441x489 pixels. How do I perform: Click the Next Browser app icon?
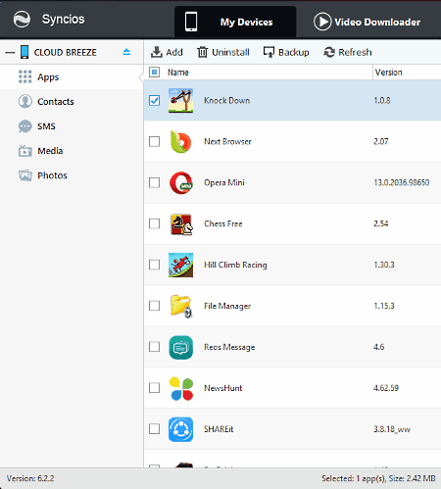[180, 141]
